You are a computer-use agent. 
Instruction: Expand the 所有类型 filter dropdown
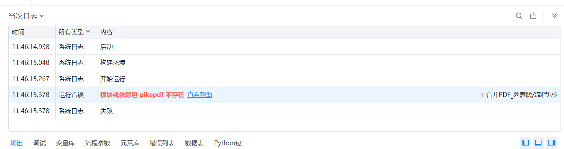pyautogui.click(x=74, y=32)
